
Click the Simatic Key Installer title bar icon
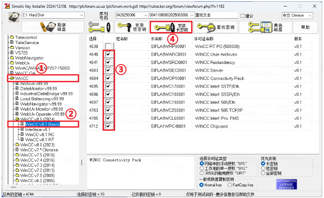point(7,6)
